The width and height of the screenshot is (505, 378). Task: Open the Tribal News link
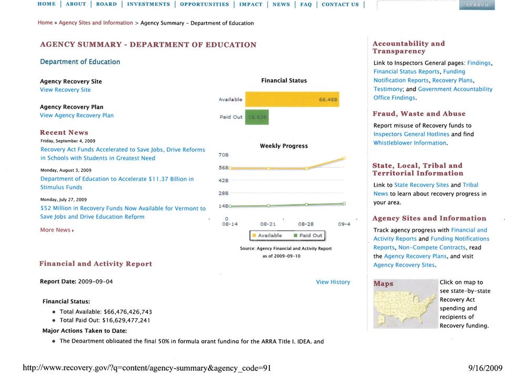(426, 190)
